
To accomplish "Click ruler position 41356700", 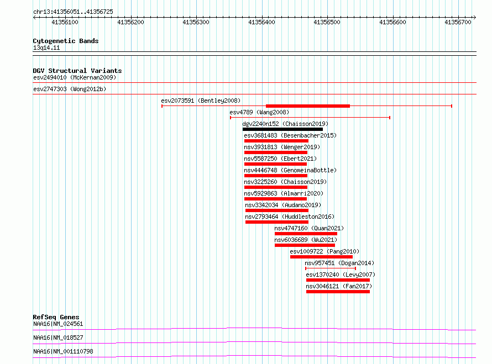I will 458,22.
